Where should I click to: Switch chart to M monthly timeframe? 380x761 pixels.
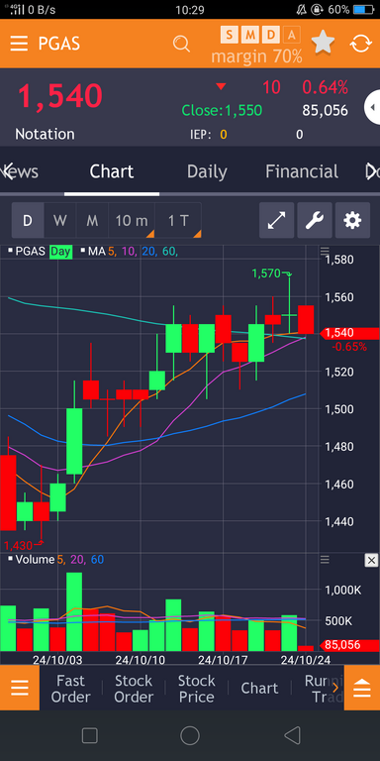(92, 221)
